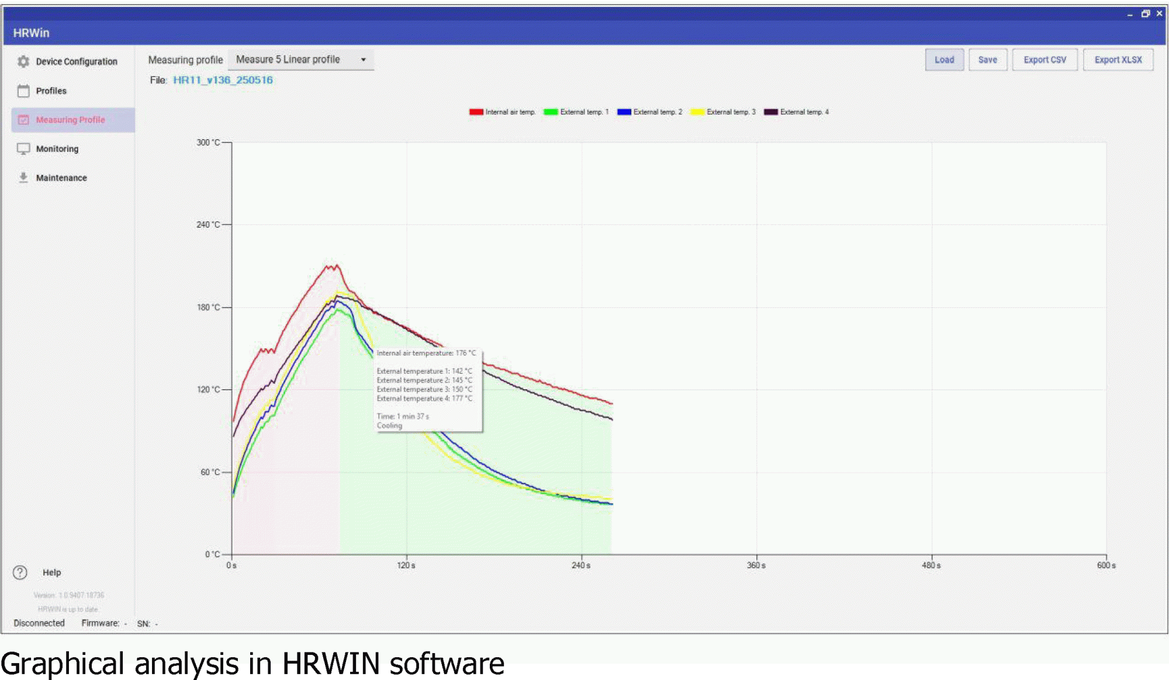Click the Profiles calendar icon
The image size is (1169, 680).
(23, 91)
